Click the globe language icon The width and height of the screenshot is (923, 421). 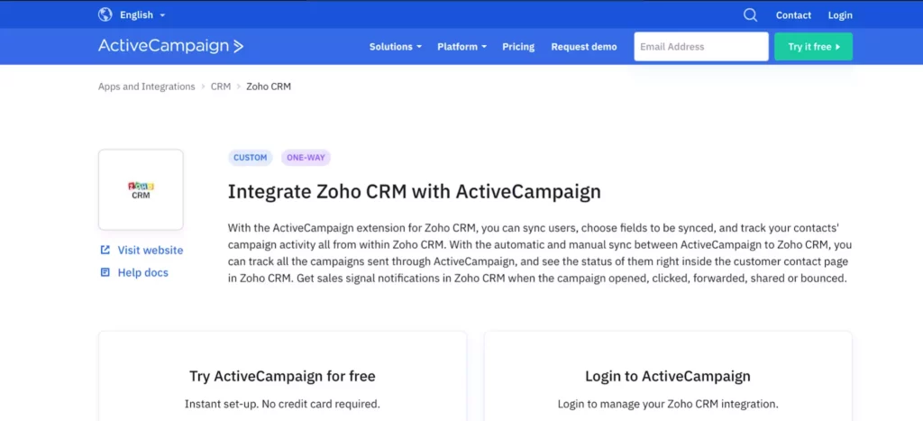point(105,14)
